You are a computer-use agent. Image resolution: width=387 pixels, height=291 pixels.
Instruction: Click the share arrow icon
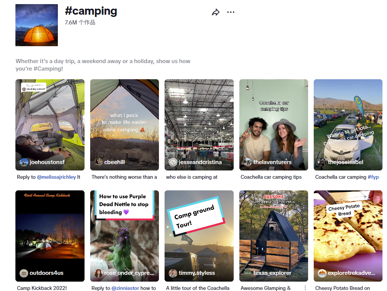pyautogui.click(x=216, y=12)
